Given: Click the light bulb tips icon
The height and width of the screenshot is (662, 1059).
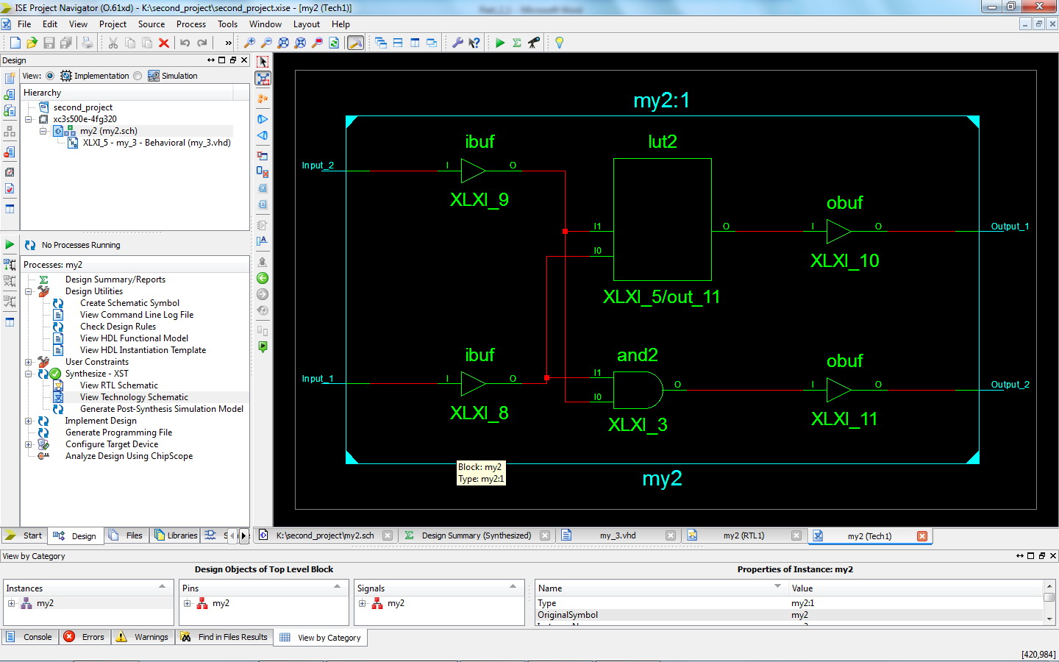Looking at the screenshot, I should tap(560, 43).
